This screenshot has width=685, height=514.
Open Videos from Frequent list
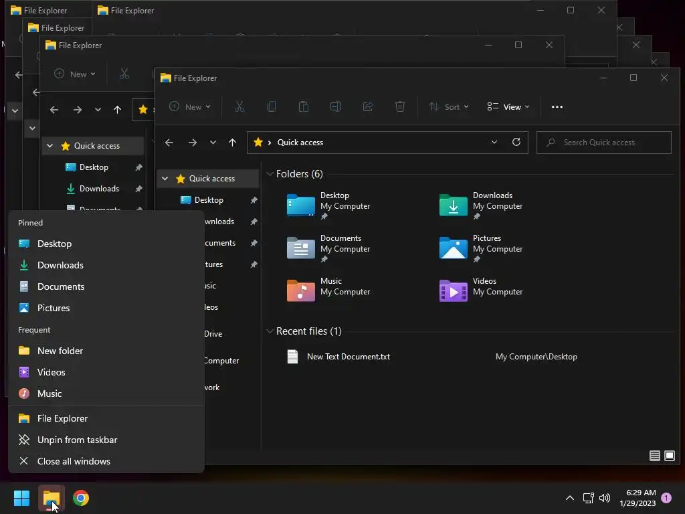tap(106, 372)
